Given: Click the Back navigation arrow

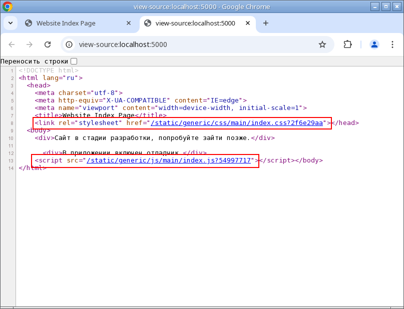Looking at the screenshot, I should [12, 44].
